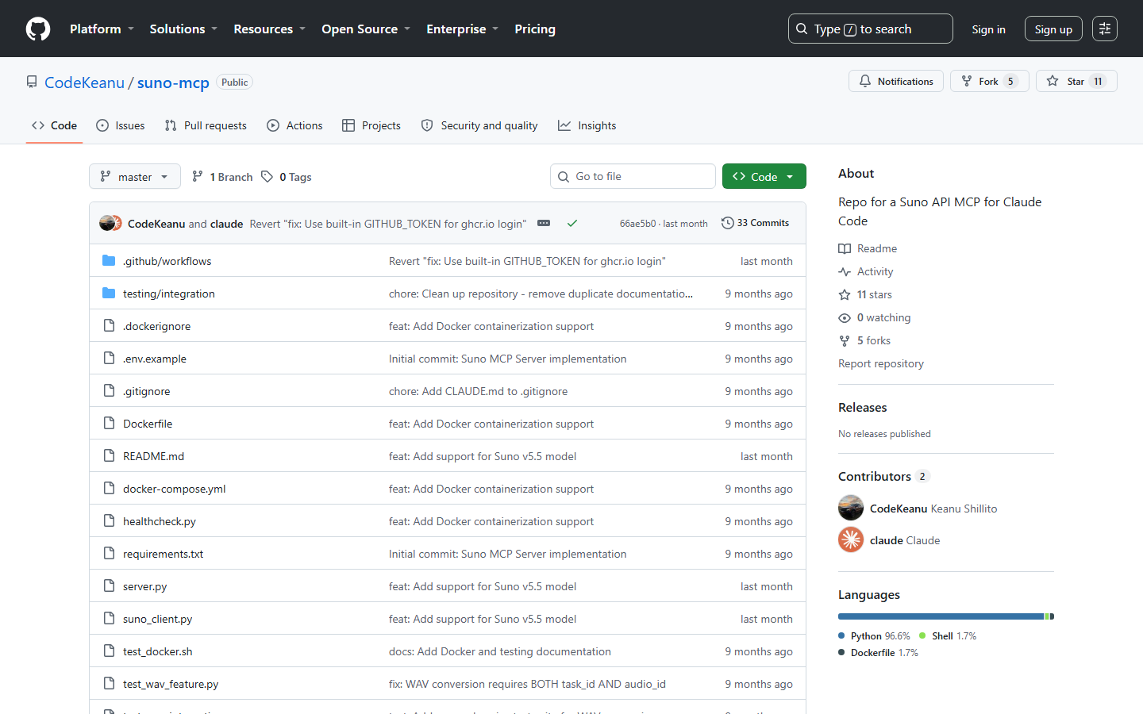1143x714 pixels.
Task: Expand the Open Source menu
Action: tap(366, 29)
